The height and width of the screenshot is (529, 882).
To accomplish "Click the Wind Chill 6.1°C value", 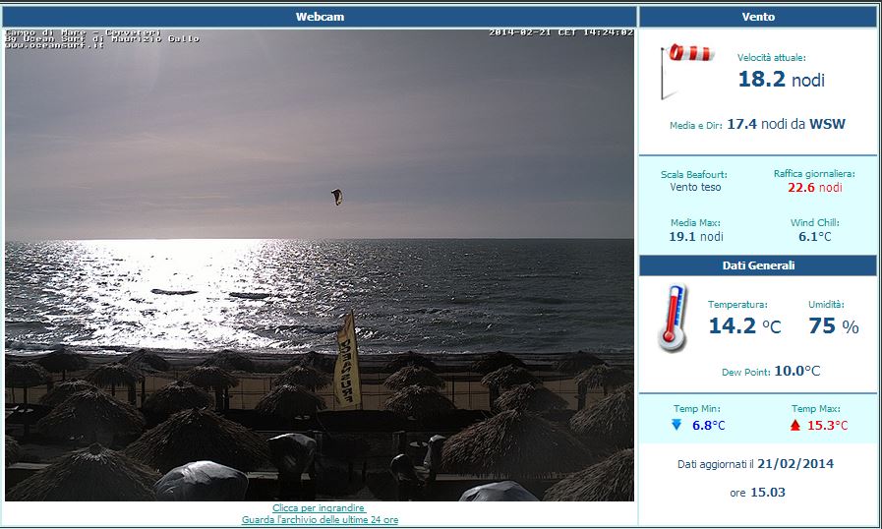I will click(814, 237).
